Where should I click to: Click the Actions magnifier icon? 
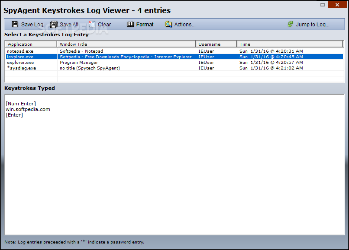pyautogui.click(x=168, y=25)
